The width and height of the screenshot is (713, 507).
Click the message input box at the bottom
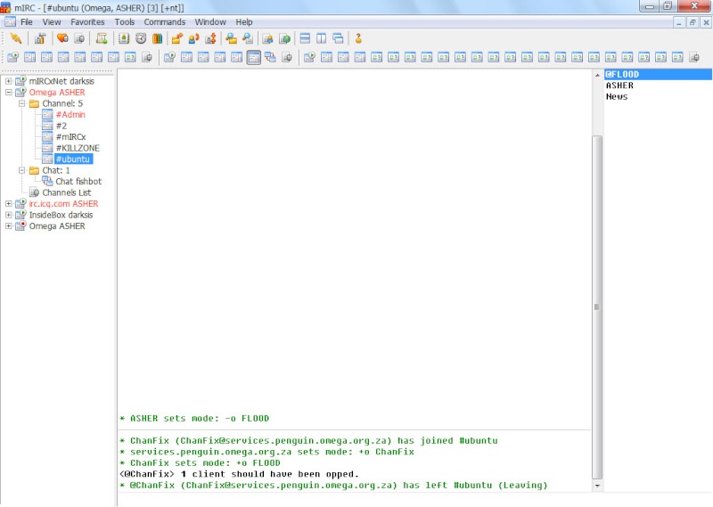coord(414,500)
